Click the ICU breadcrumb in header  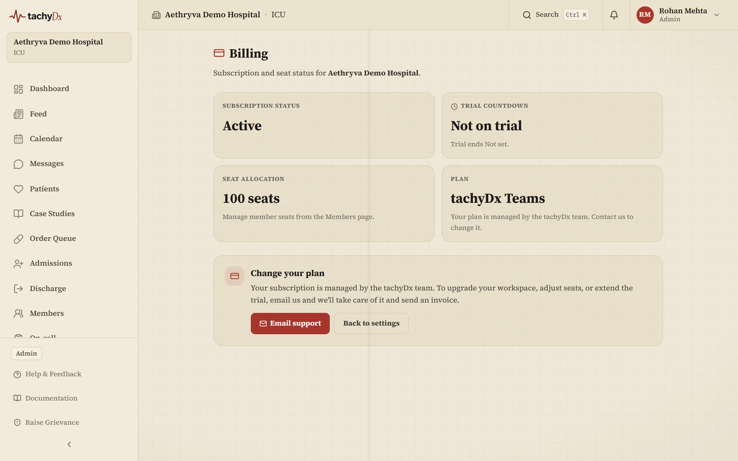tap(278, 15)
